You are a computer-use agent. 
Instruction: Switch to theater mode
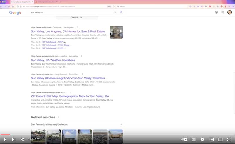tap(220, 140)
